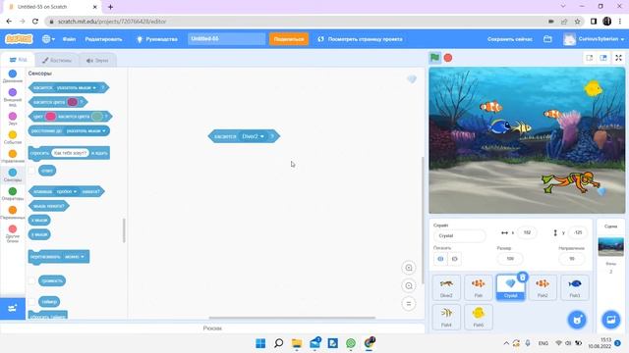
Task: Open Windows Start menu
Action: [260, 343]
